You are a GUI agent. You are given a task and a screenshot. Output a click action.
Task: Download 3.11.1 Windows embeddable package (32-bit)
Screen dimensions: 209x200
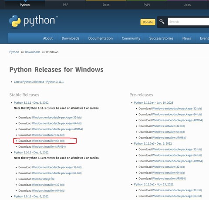pos(57,118)
